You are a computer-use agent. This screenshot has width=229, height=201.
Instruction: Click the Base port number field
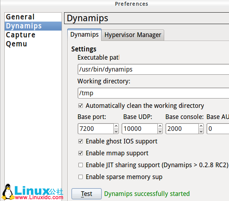[95, 129]
